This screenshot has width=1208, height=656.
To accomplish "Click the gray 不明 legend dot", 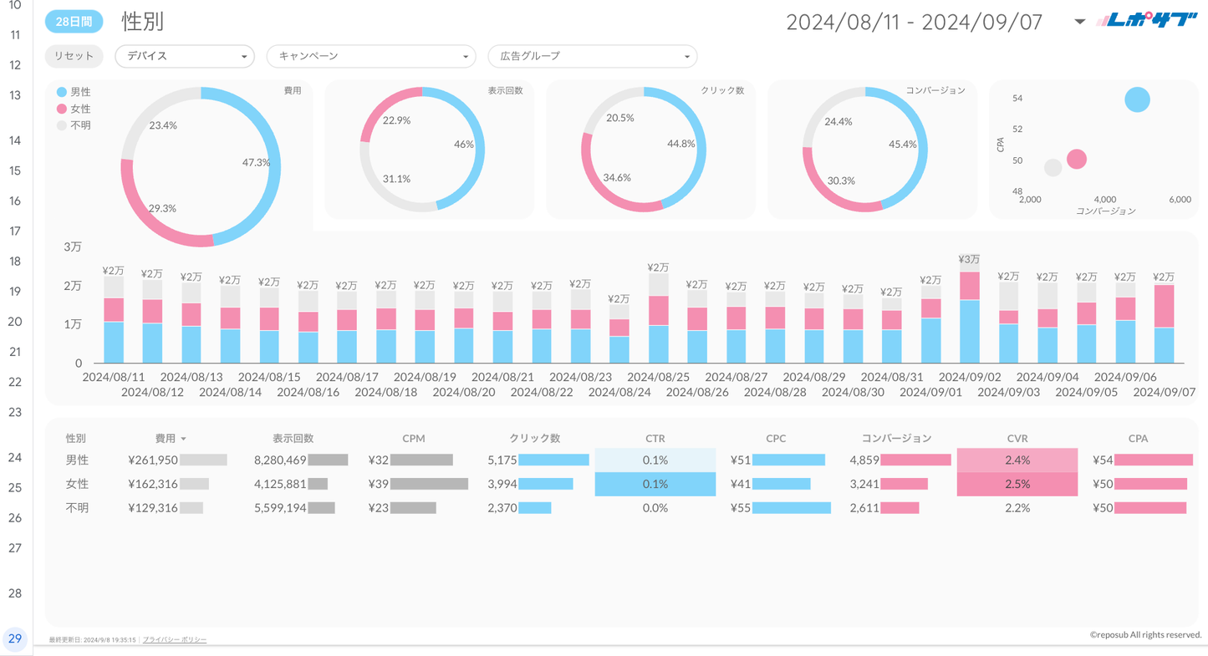I will [62, 125].
